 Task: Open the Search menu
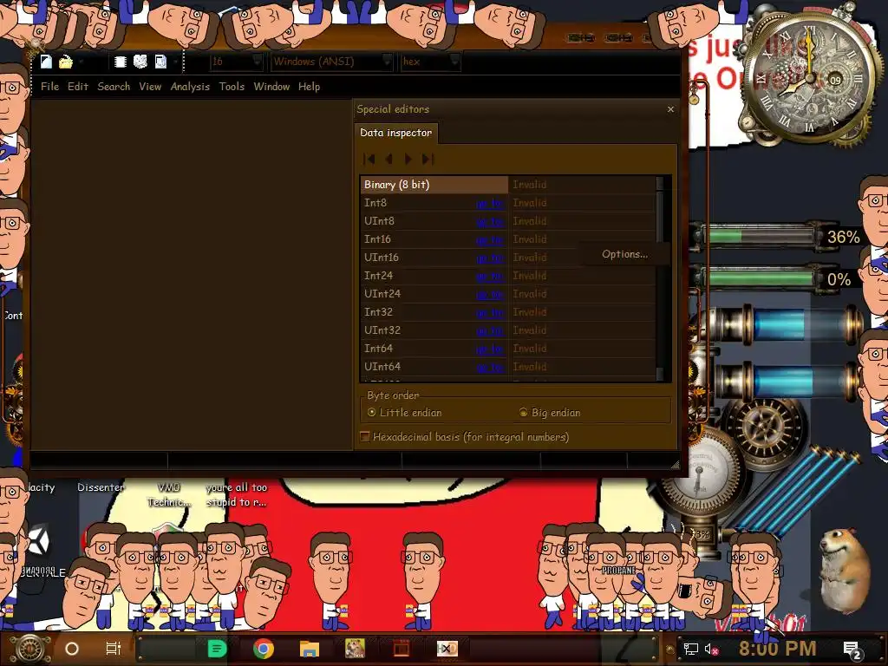[x=114, y=86]
